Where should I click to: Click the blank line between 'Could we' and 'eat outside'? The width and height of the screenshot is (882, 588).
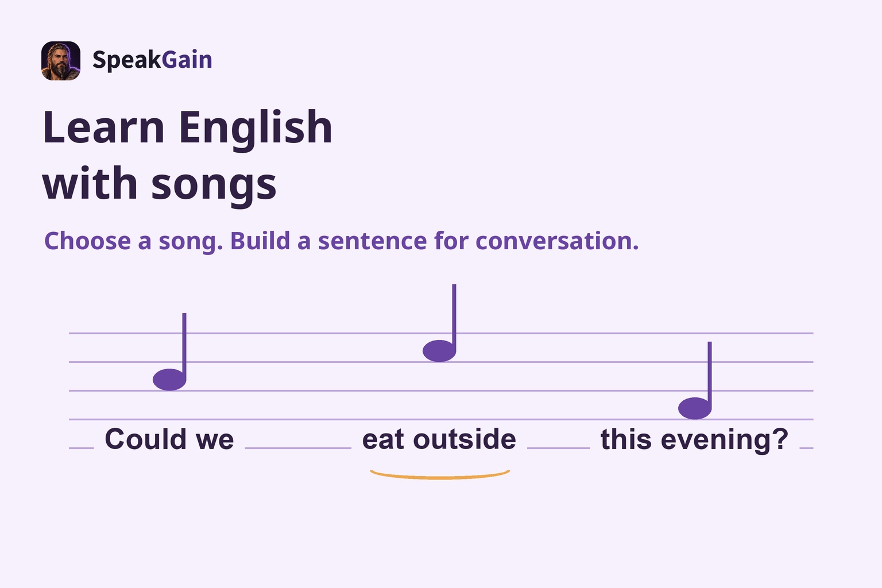click(x=298, y=448)
